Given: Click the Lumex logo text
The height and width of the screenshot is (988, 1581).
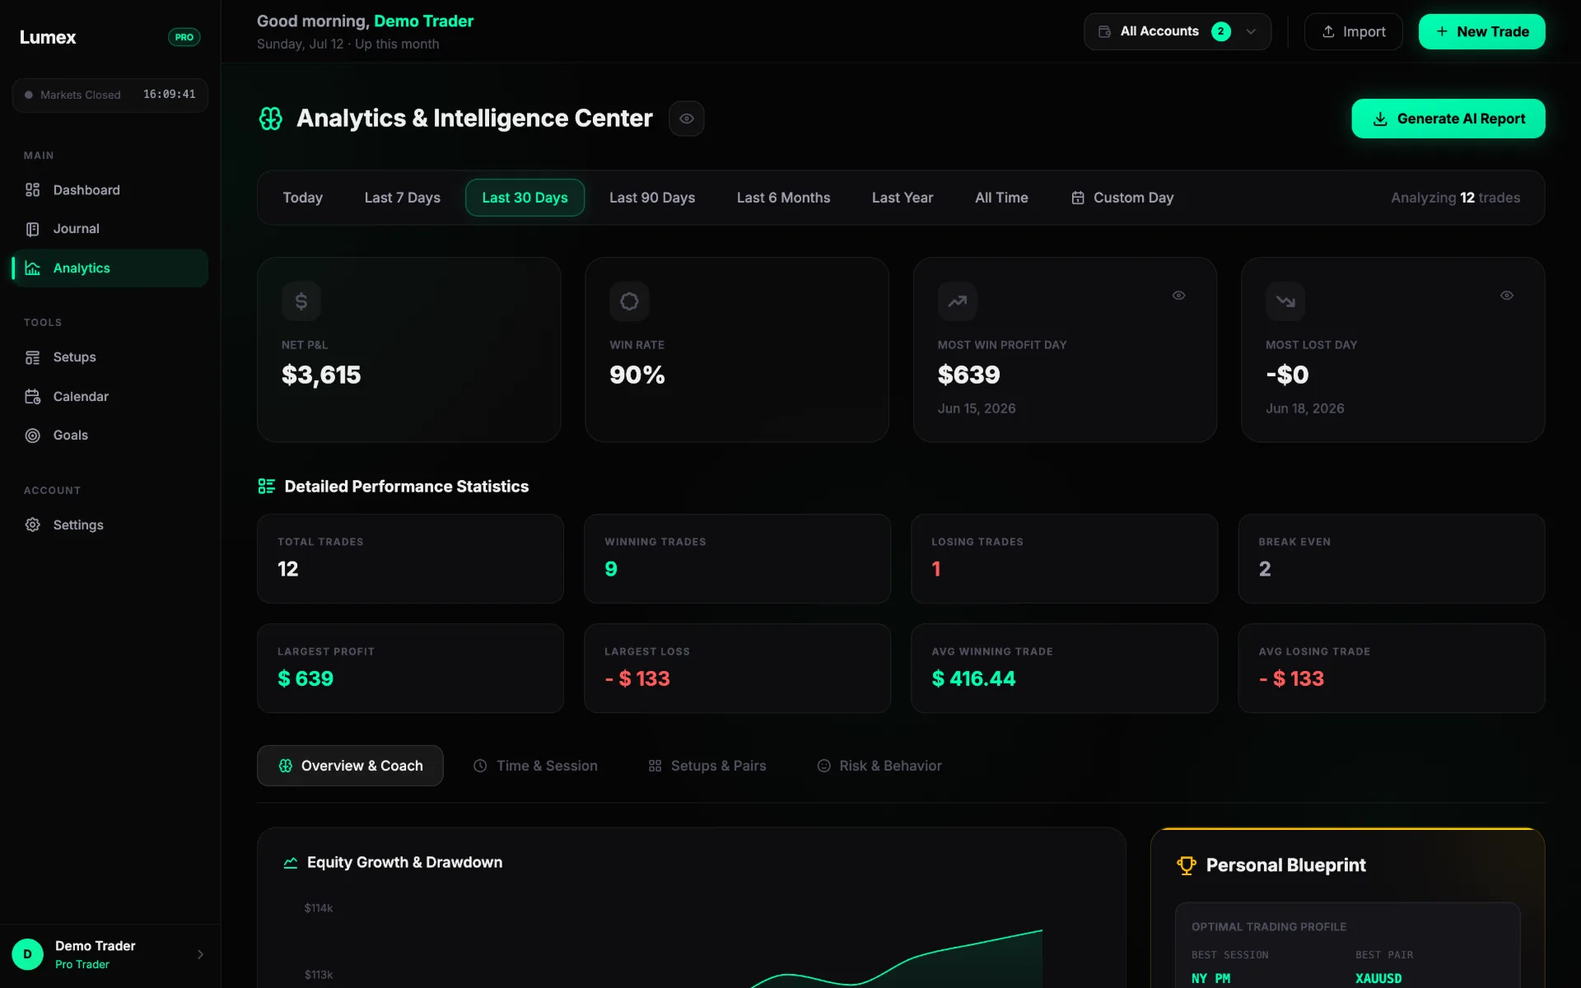Looking at the screenshot, I should coord(48,37).
